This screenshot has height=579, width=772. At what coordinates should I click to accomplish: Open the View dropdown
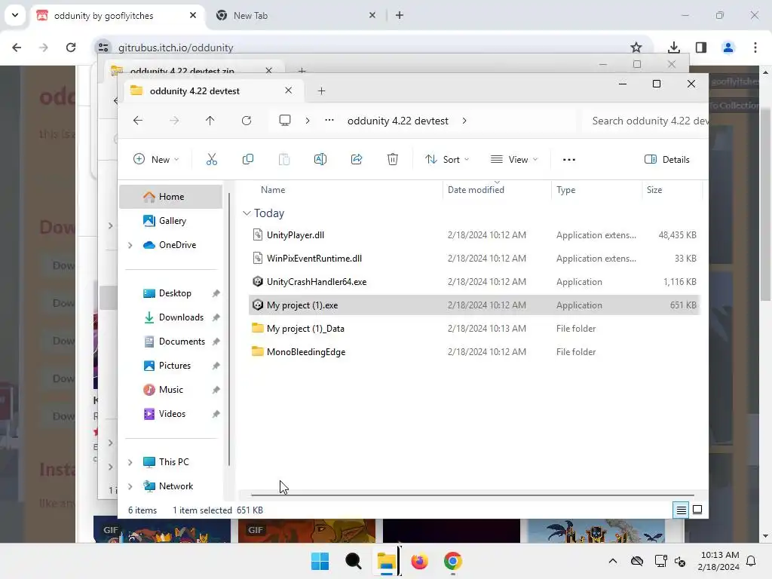point(514,160)
